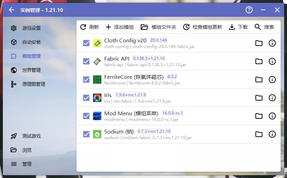Click the 检查模组更新 text label

click(207, 27)
